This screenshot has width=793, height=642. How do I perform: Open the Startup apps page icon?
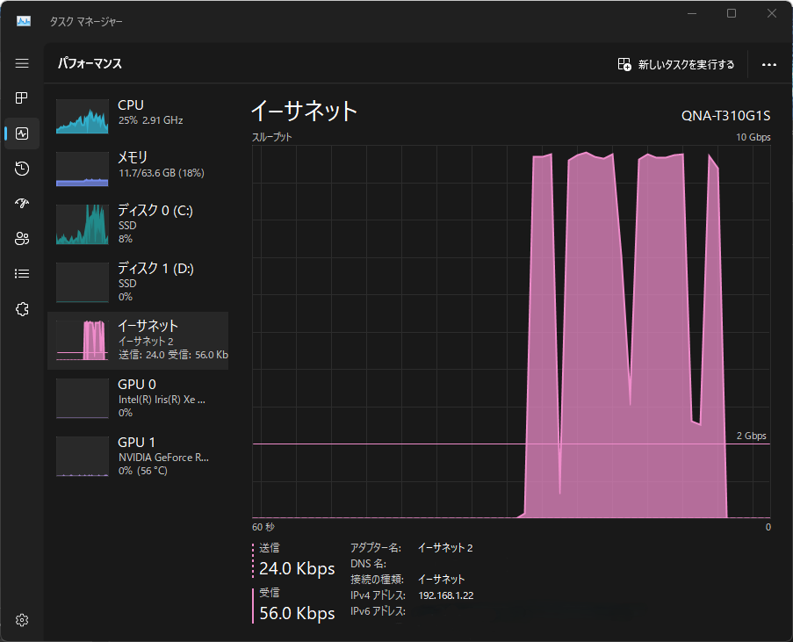22,204
